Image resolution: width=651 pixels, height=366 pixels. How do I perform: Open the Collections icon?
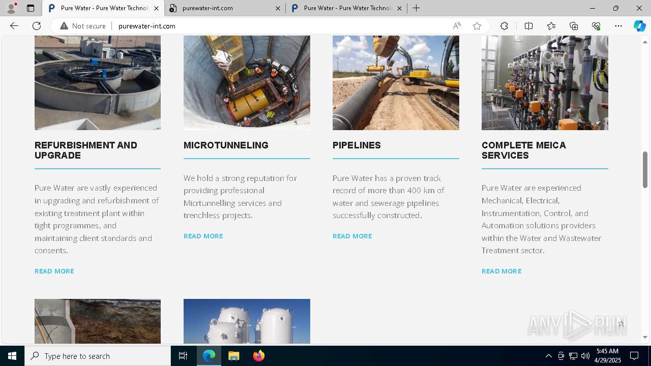click(x=574, y=26)
